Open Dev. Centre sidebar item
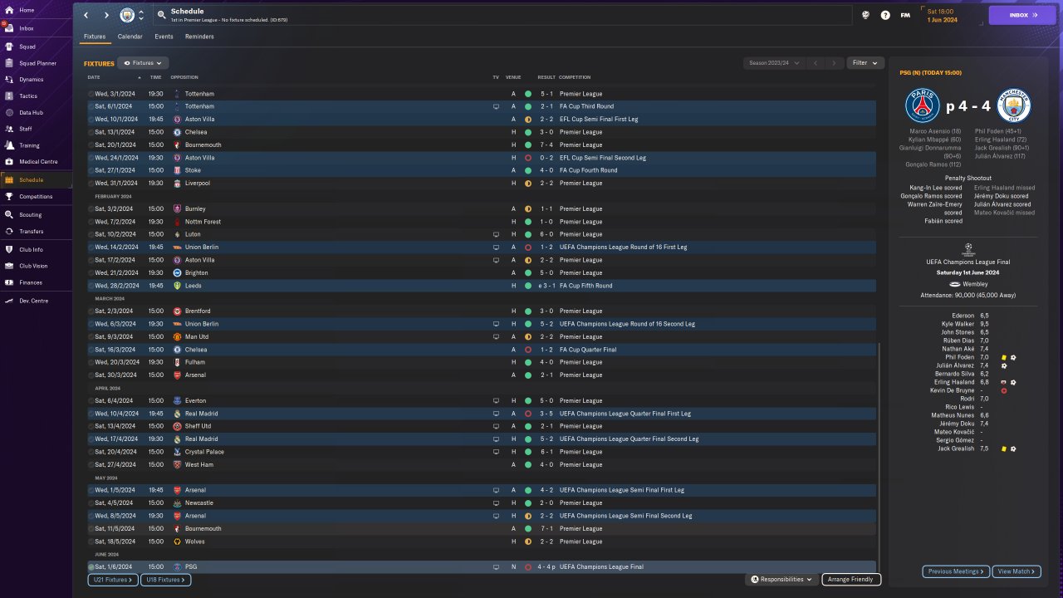1063x598 pixels. [32, 301]
